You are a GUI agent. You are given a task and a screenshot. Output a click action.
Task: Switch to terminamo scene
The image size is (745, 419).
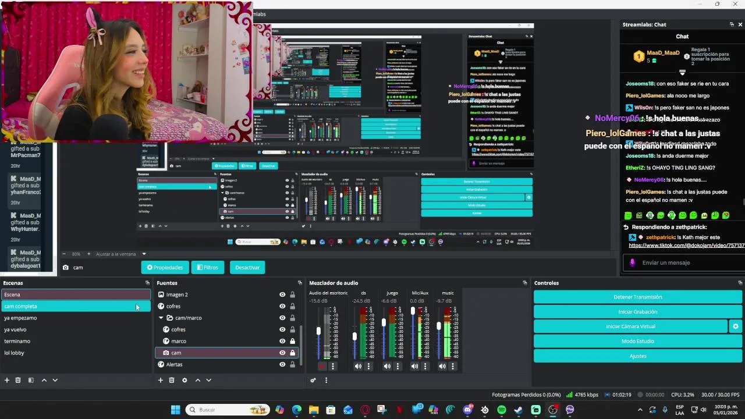click(76, 341)
